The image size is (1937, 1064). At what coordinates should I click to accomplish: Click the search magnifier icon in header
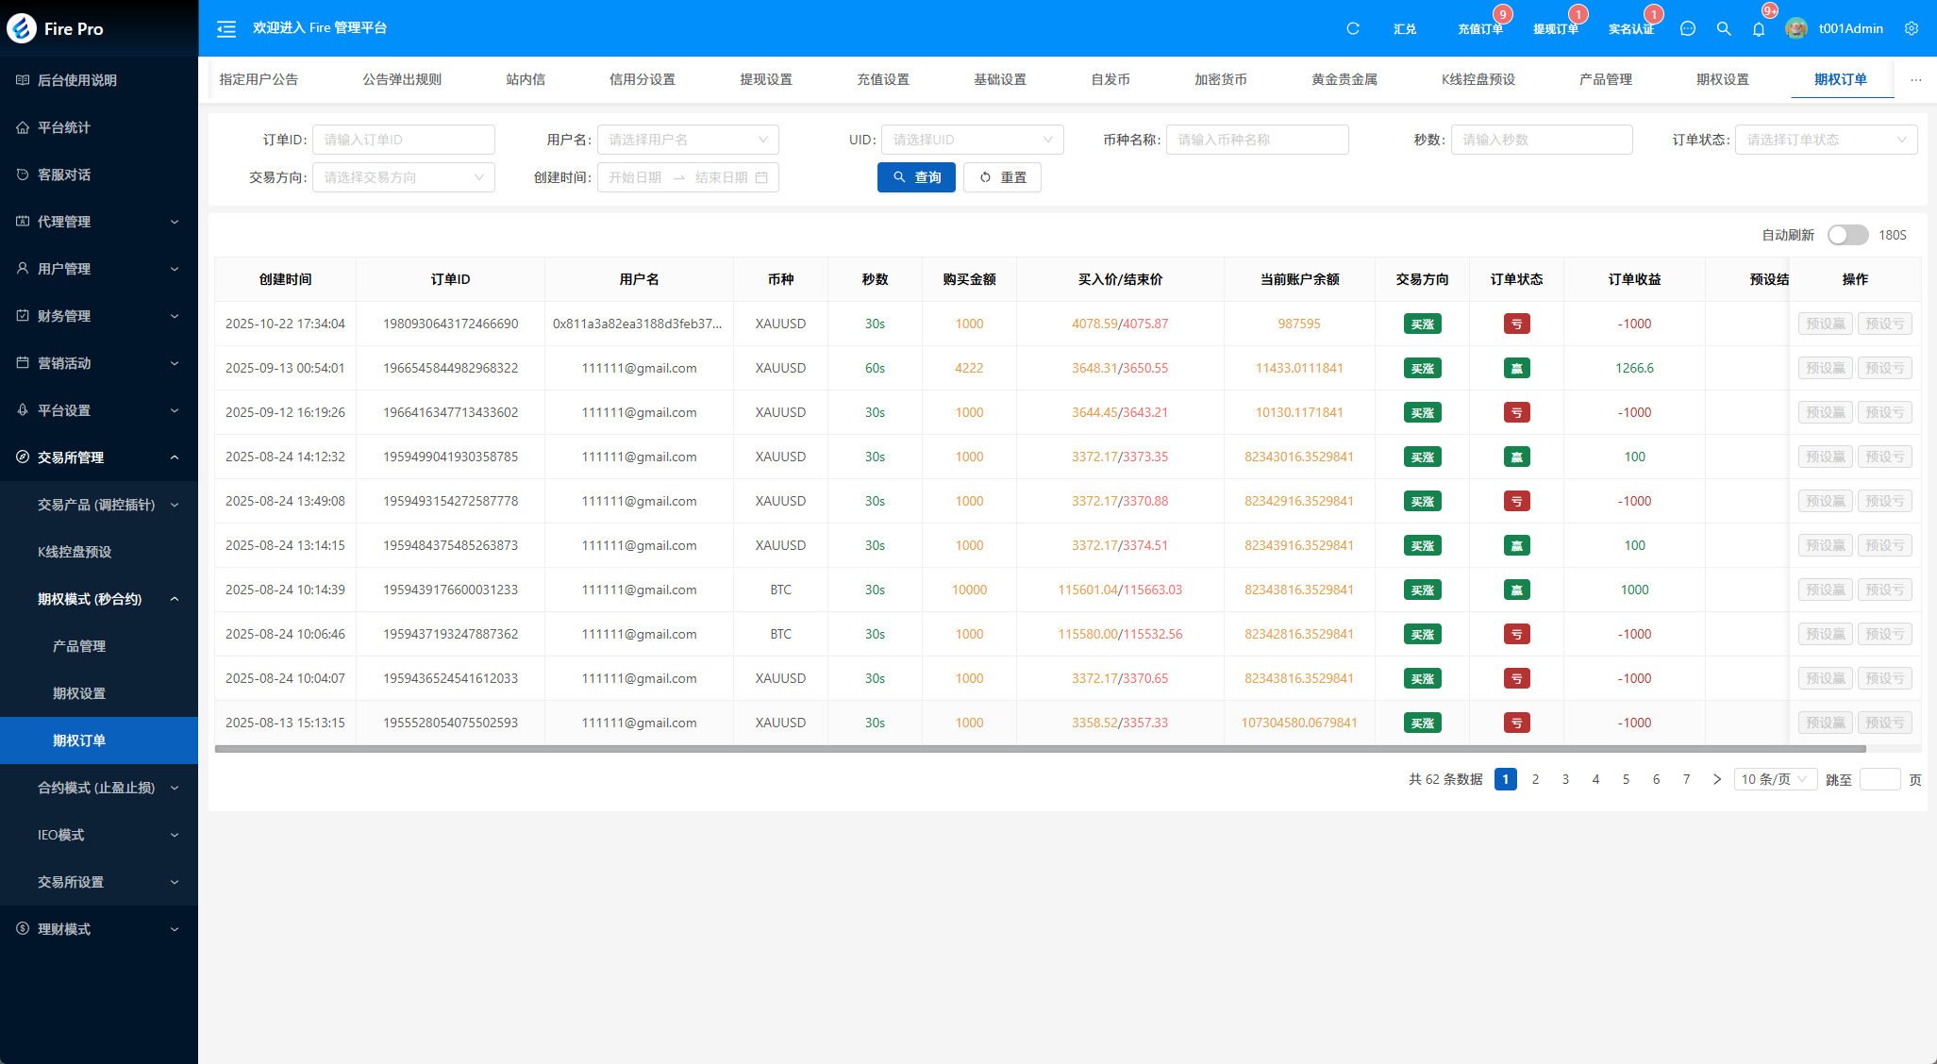coord(1724,29)
